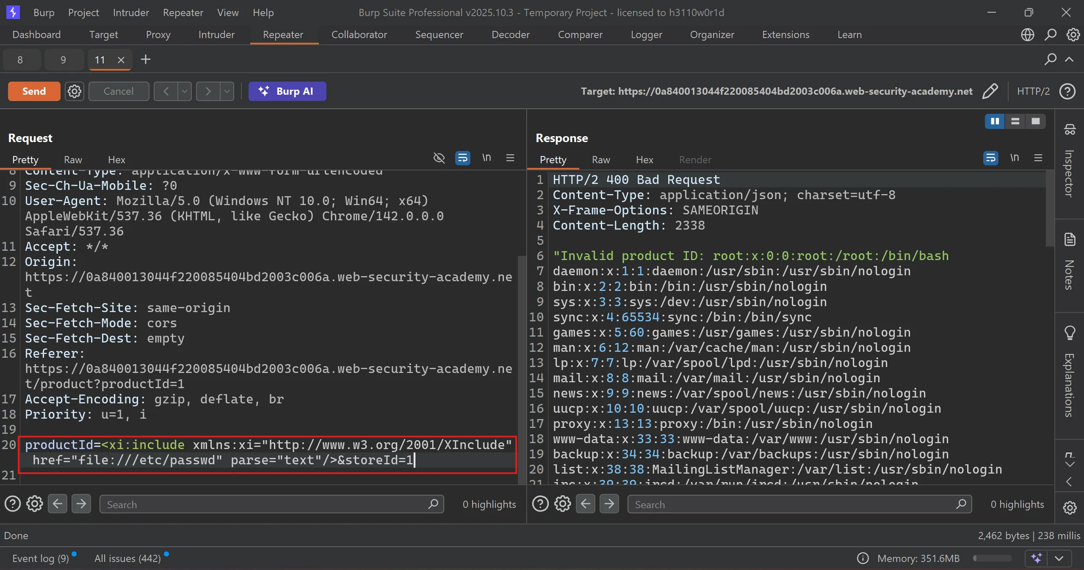
Task: Select side-by-side layout view button
Action: [x=995, y=121]
